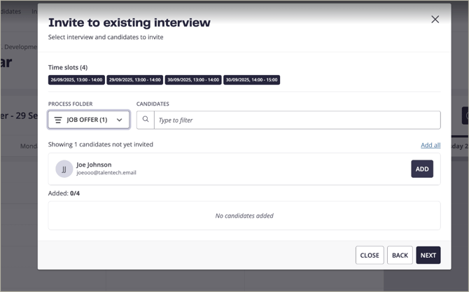The width and height of the screenshot is (469, 292).
Task: Open the JOB OFFER (1) folder selector
Action: pyautogui.click(x=88, y=120)
